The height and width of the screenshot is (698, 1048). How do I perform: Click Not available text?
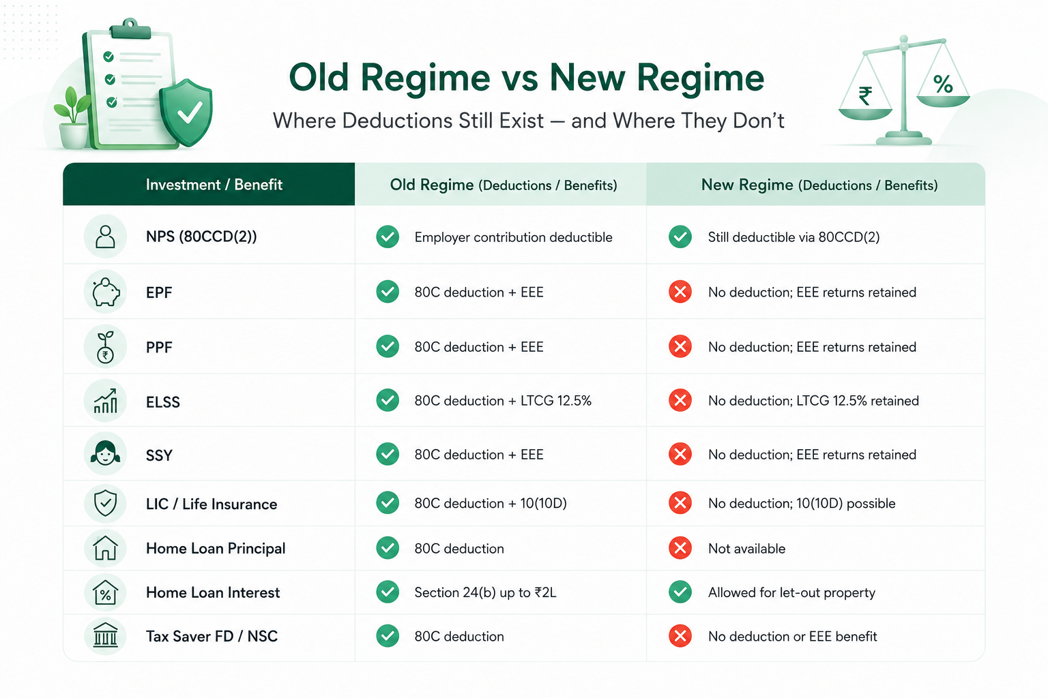tap(746, 549)
